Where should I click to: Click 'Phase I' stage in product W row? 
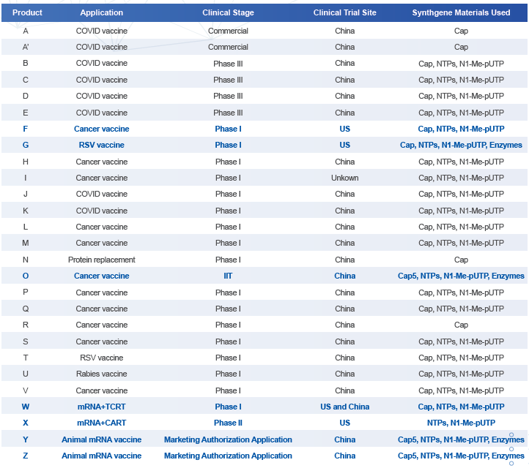228,407
